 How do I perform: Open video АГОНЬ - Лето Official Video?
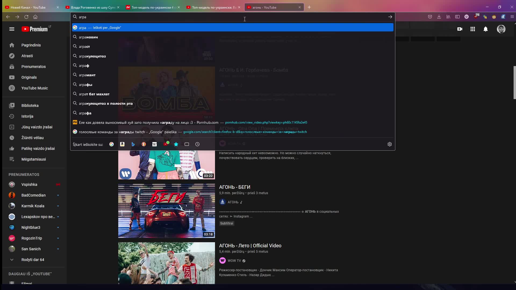[250, 246]
